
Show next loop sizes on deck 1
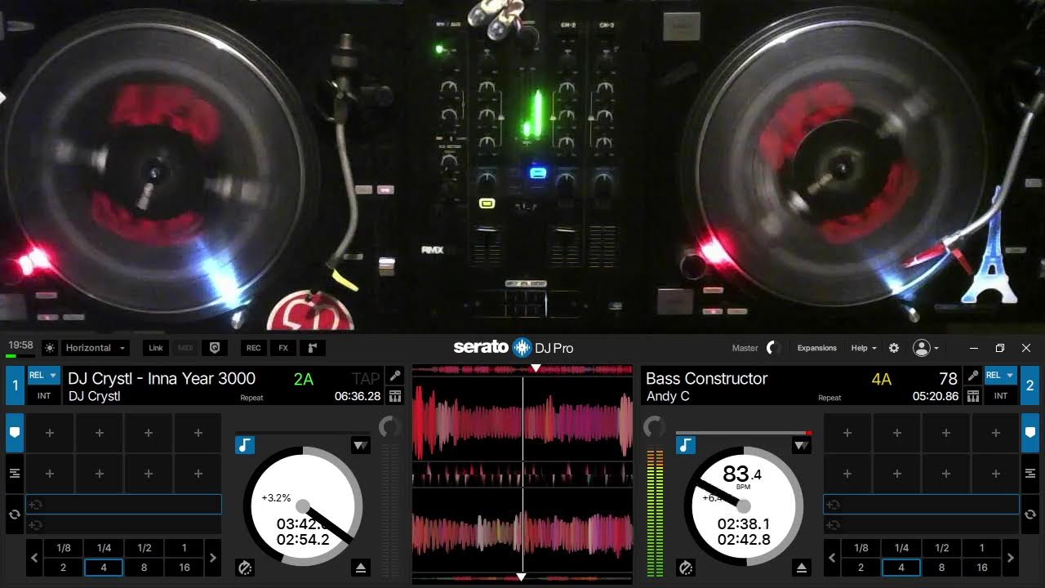click(213, 558)
